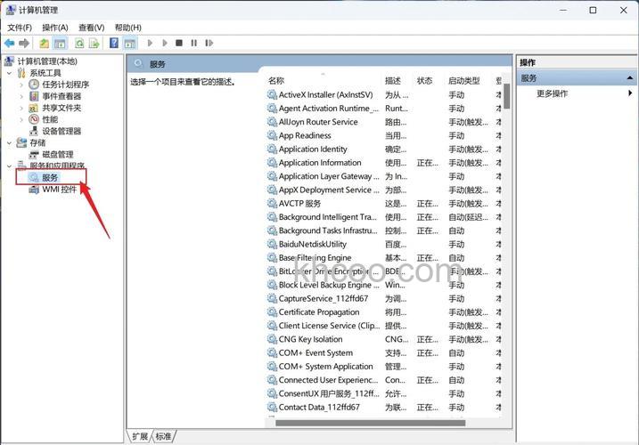Collapse the 存储 tree node

10,143
